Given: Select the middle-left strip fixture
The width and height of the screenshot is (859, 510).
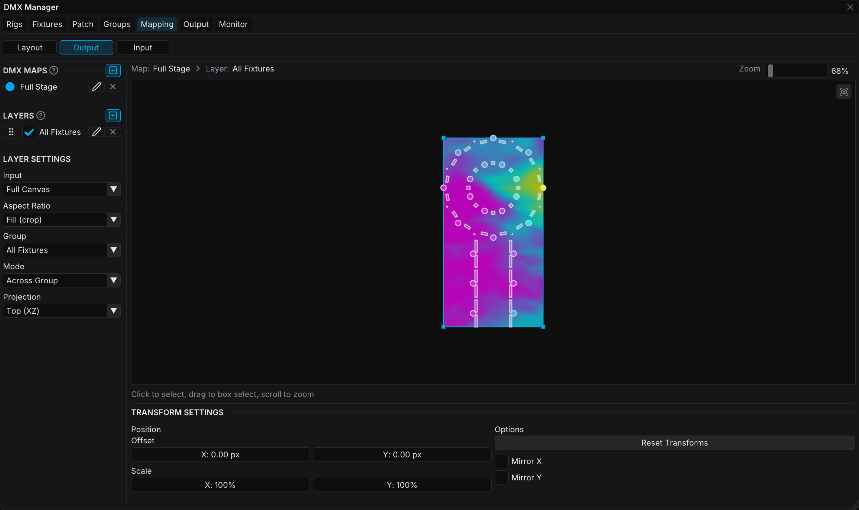Looking at the screenshot, I should point(473,283).
